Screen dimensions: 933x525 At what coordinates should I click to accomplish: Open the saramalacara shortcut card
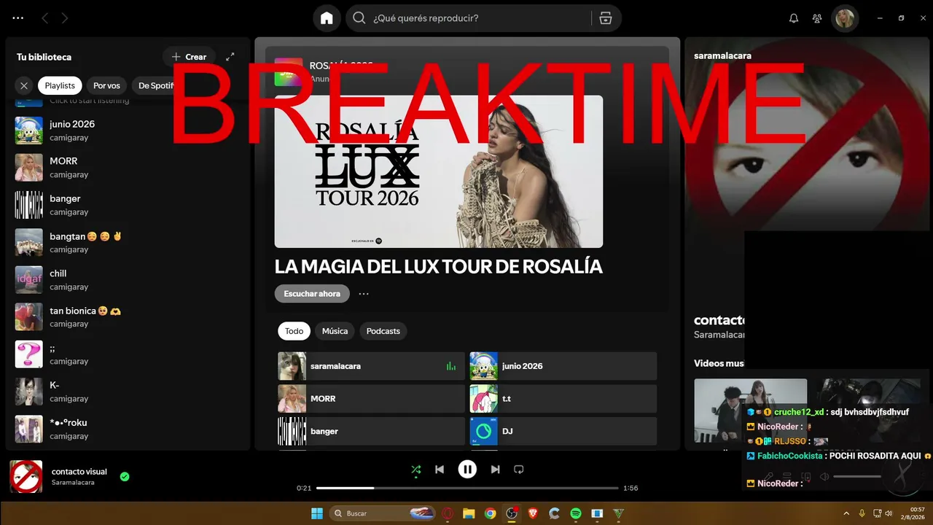tap(371, 366)
